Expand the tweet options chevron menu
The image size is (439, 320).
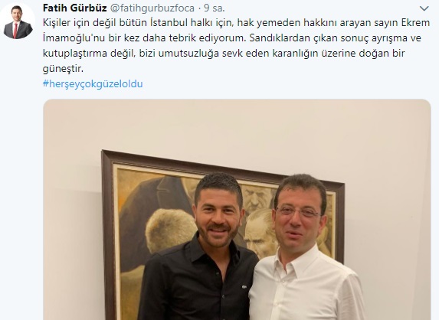pyautogui.click(x=424, y=8)
